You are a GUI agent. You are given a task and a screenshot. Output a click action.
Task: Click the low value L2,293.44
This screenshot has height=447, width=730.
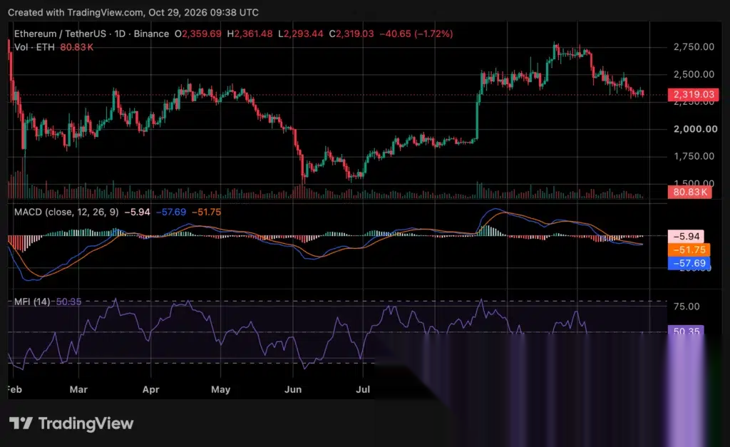pyautogui.click(x=300, y=34)
